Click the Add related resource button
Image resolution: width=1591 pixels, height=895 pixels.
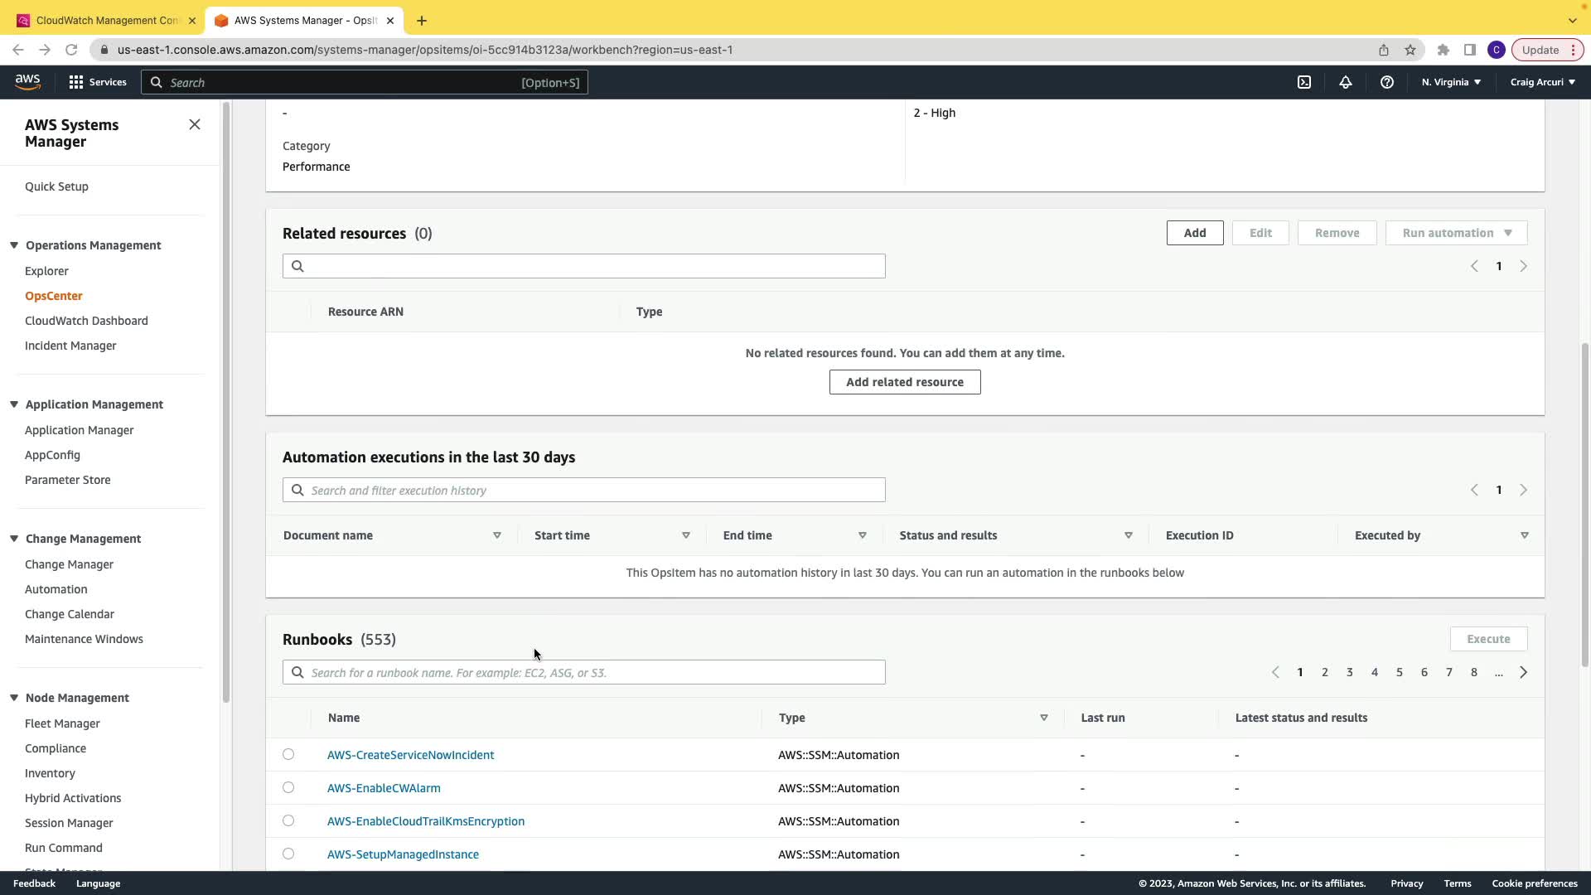click(x=904, y=382)
